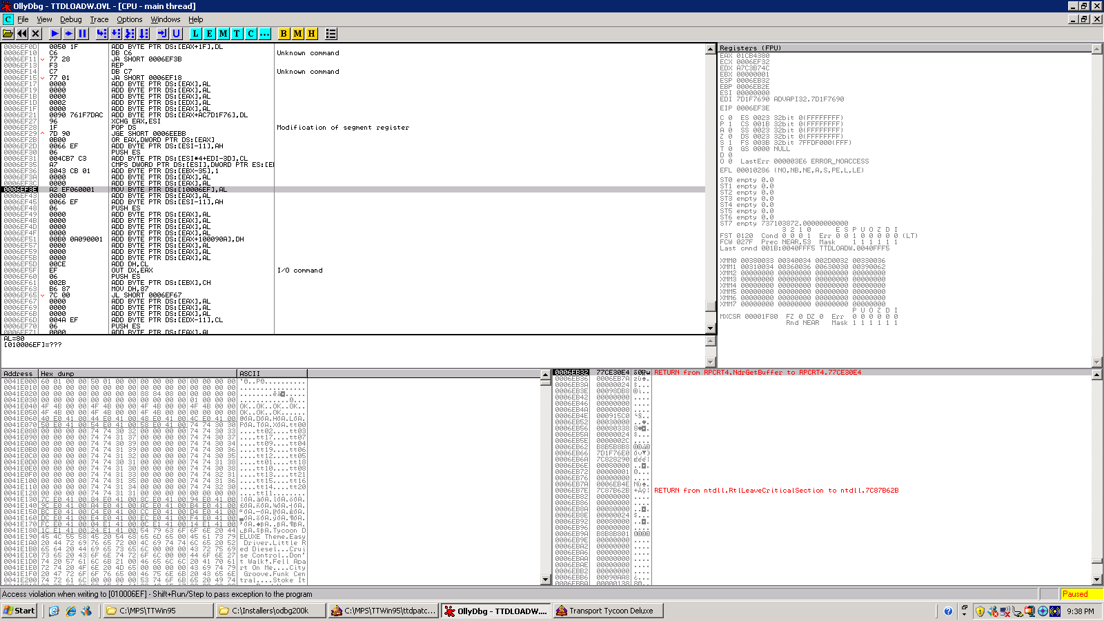Image resolution: width=1104 pixels, height=621 pixels.
Task: Select dump row at address 0041E180
Action: tap(154, 531)
